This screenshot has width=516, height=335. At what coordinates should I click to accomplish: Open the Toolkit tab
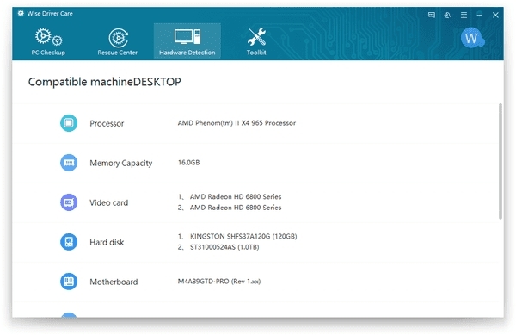256,41
